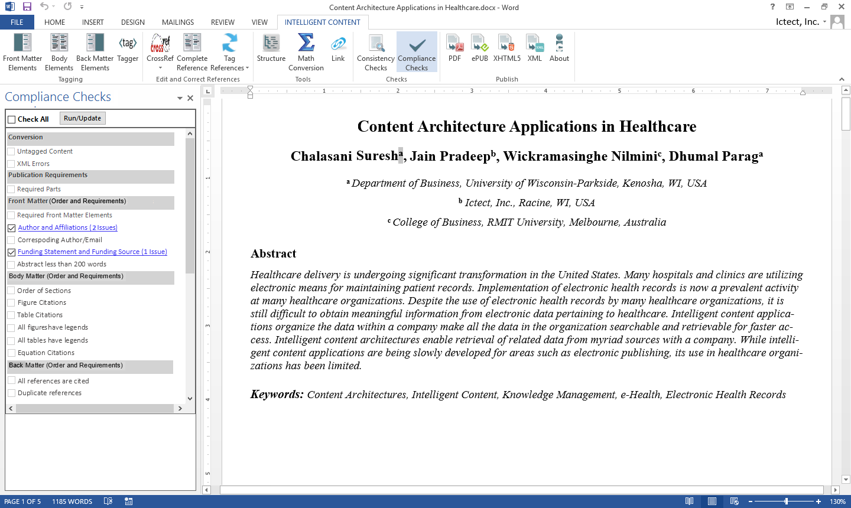This screenshot has height=508, width=851.
Task: Publish document as XHTML5
Action: click(x=507, y=48)
